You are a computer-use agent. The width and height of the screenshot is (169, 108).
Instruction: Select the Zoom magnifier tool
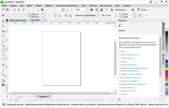tap(3, 36)
